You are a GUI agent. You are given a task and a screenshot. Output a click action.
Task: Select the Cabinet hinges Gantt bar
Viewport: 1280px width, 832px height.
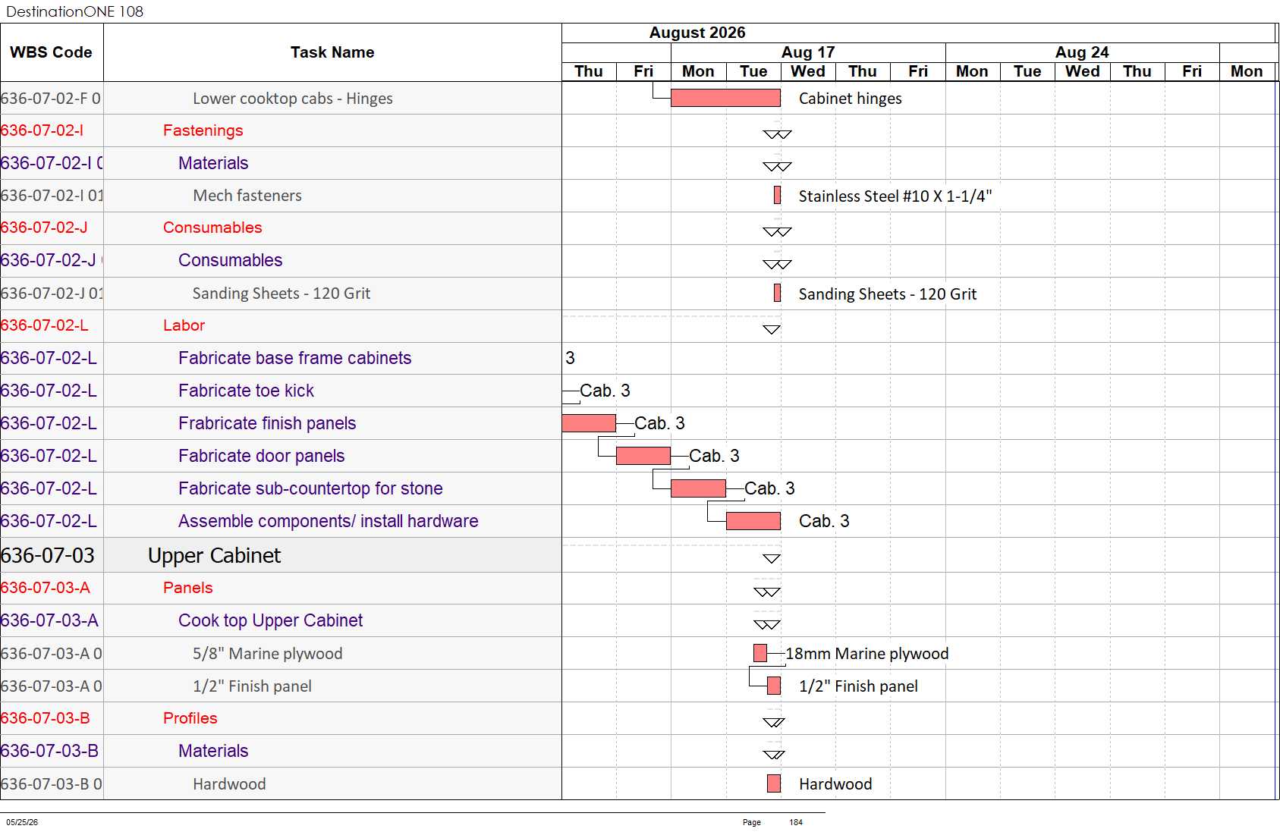(725, 98)
